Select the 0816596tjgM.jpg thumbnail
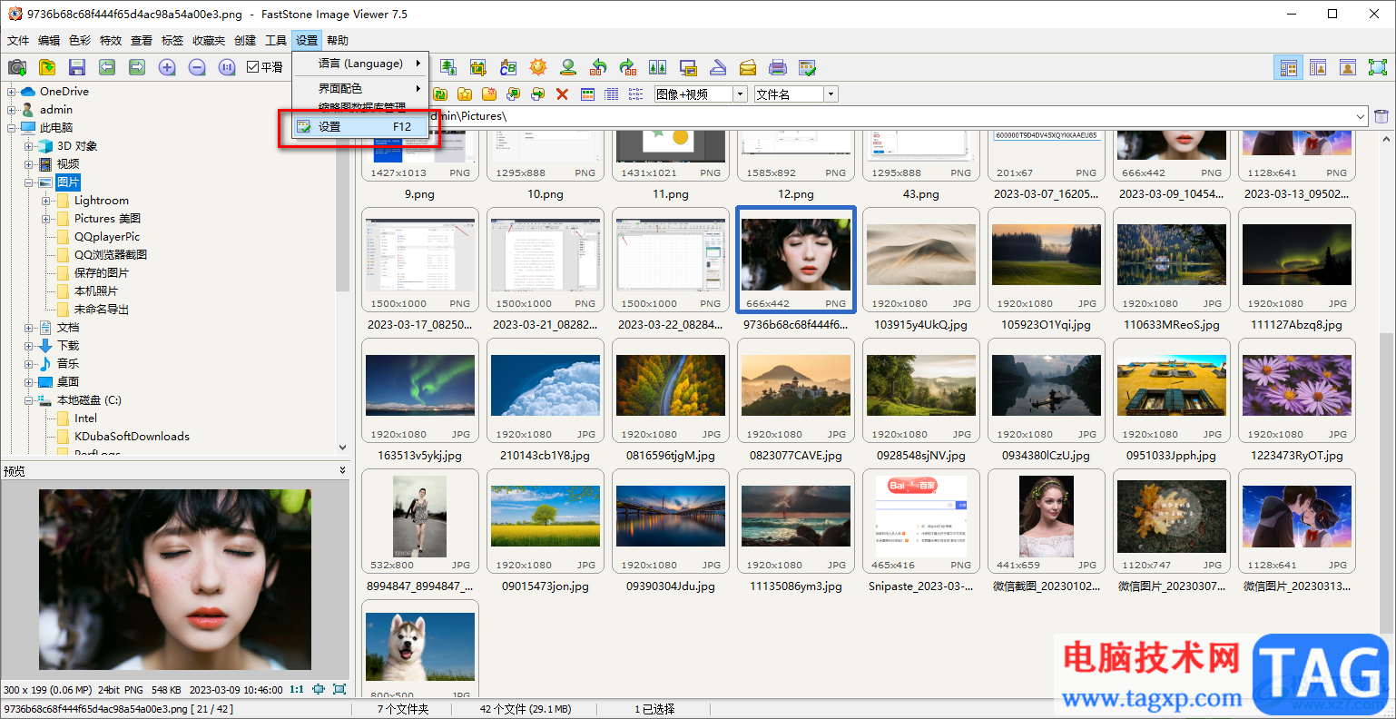 coord(671,391)
